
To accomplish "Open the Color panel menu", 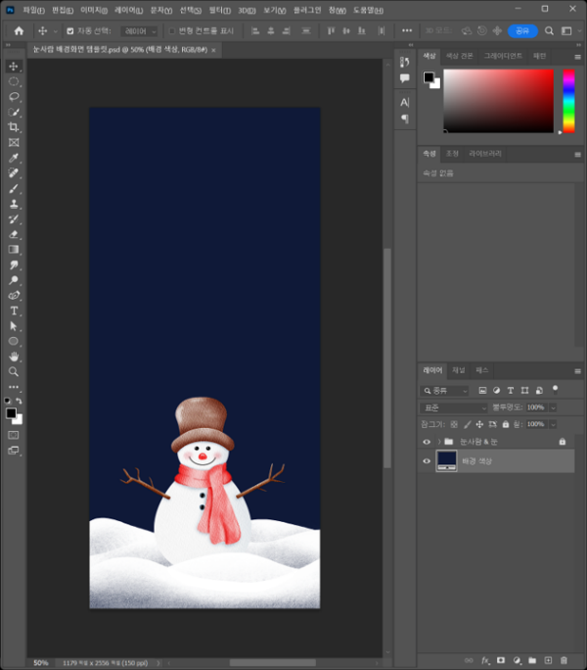I will (x=577, y=57).
